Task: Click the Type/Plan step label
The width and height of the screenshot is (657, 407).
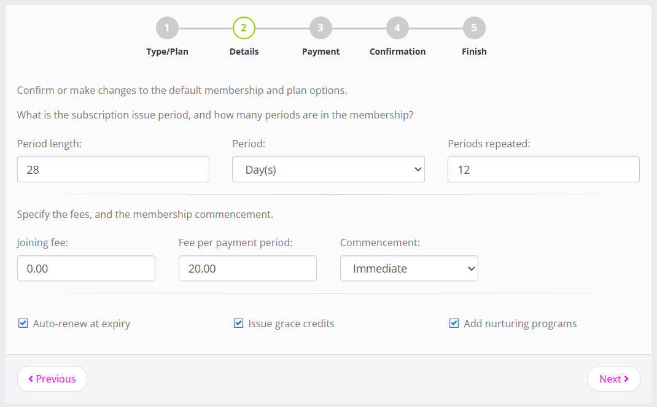Action: click(167, 52)
